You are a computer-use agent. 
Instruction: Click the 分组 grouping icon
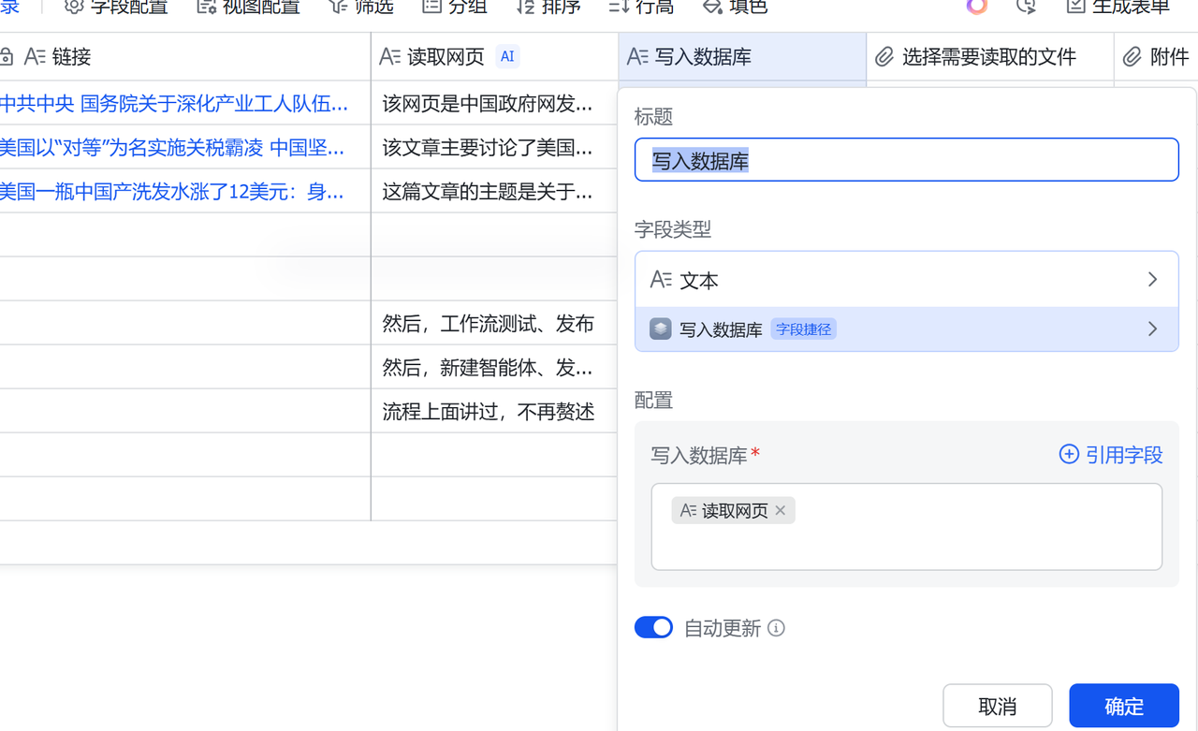tap(431, 7)
